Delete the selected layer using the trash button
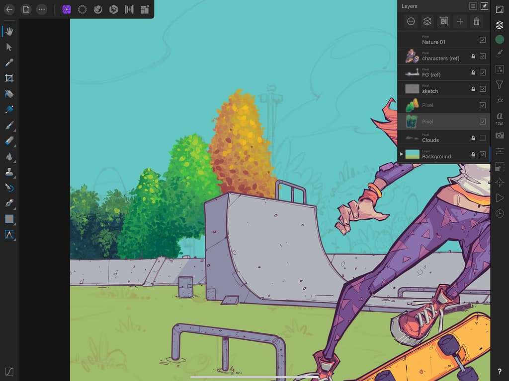 coord(476,21)
